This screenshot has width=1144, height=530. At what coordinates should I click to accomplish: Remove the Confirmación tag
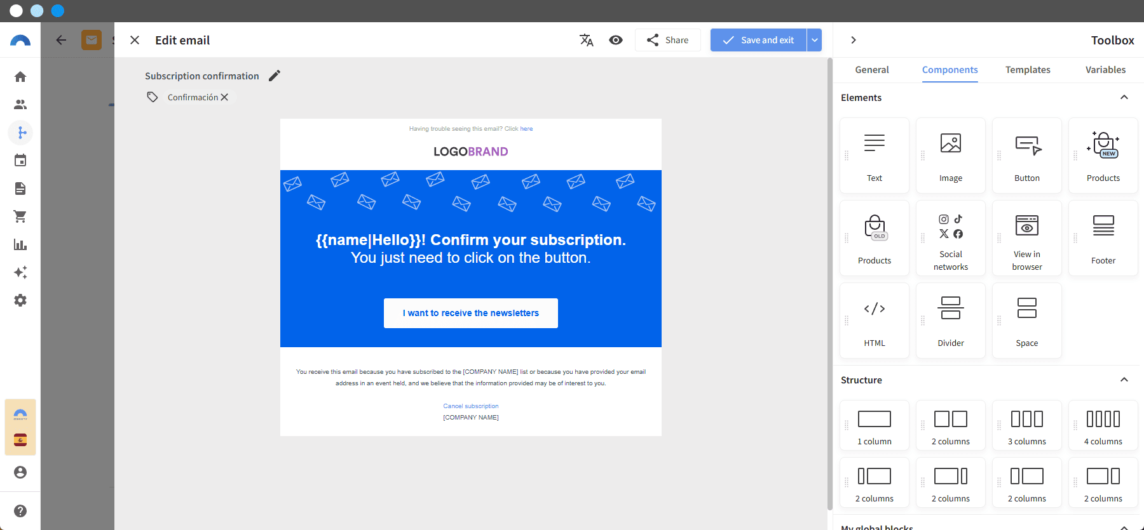click(224, 97)
